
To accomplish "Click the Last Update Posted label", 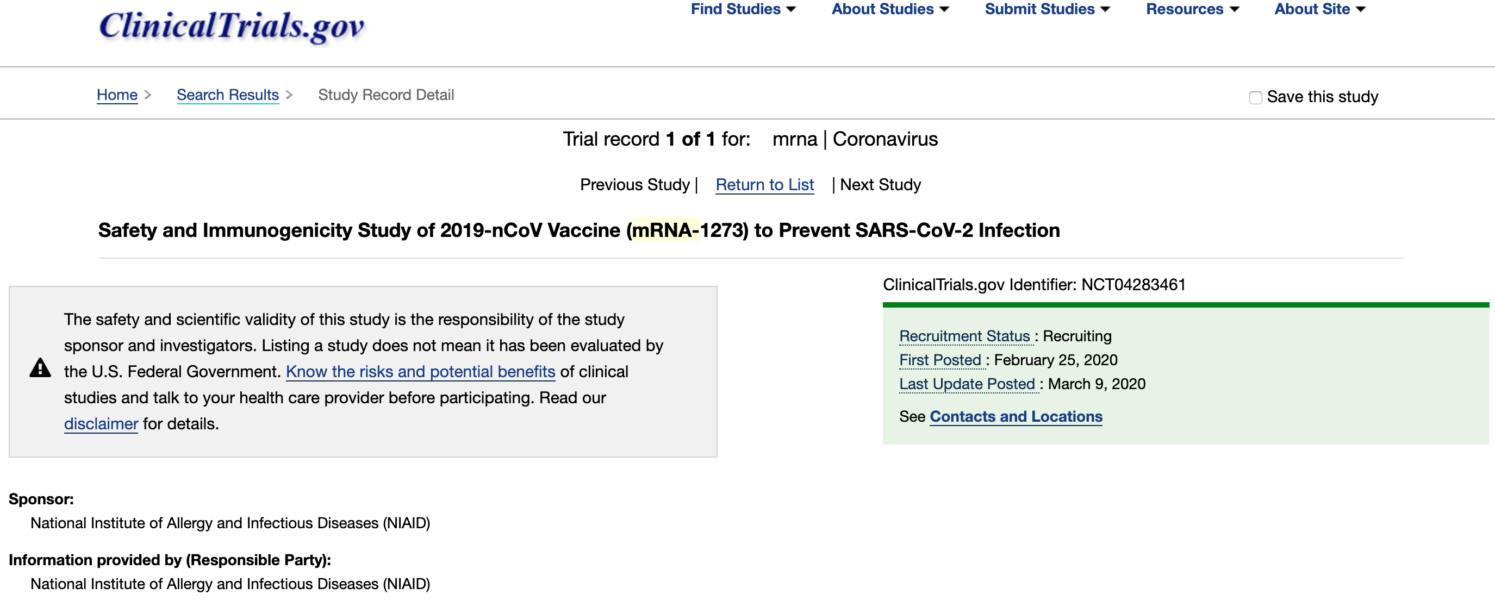I will (967, 383).
